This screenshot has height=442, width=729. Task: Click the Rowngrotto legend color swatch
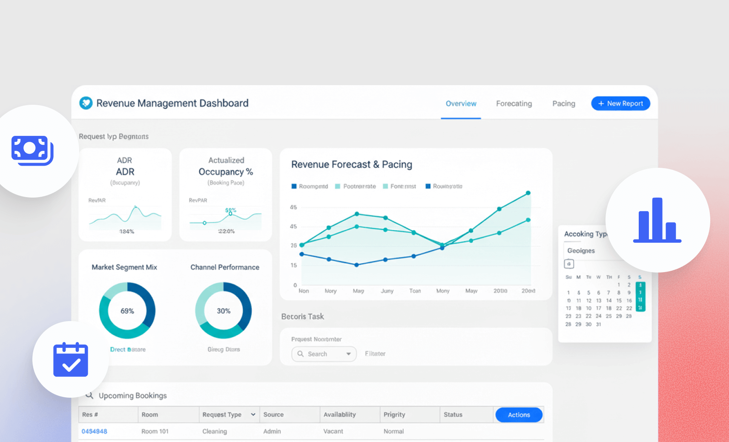tap(429, 186)
